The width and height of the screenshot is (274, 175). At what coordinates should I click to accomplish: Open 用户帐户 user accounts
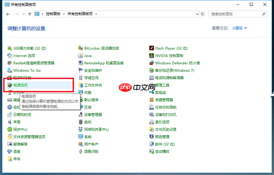point(89,144)
